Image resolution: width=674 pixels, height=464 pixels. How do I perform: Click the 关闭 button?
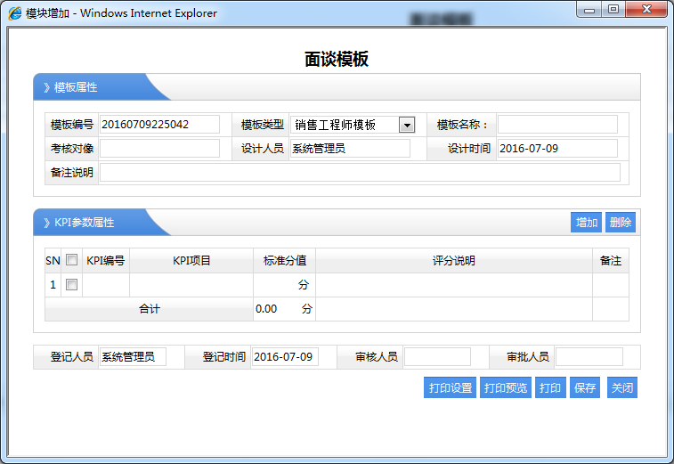621,388
